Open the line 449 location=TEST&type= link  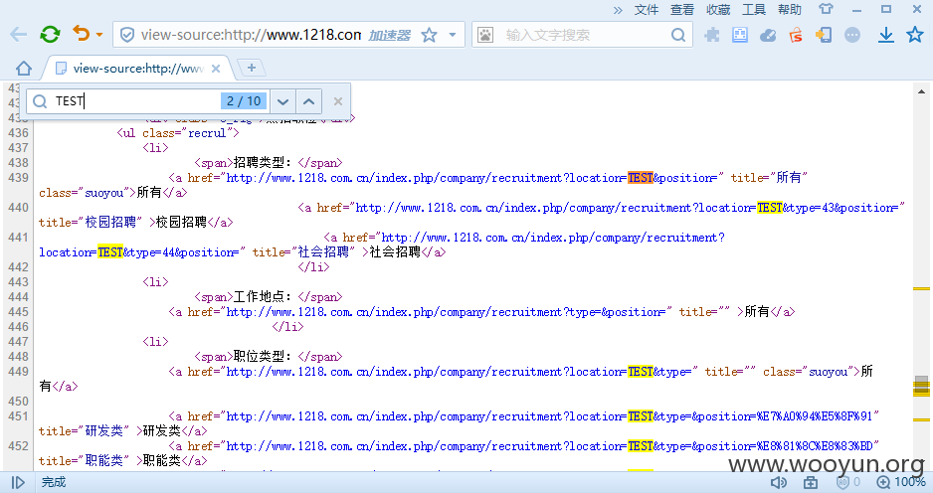460,371
